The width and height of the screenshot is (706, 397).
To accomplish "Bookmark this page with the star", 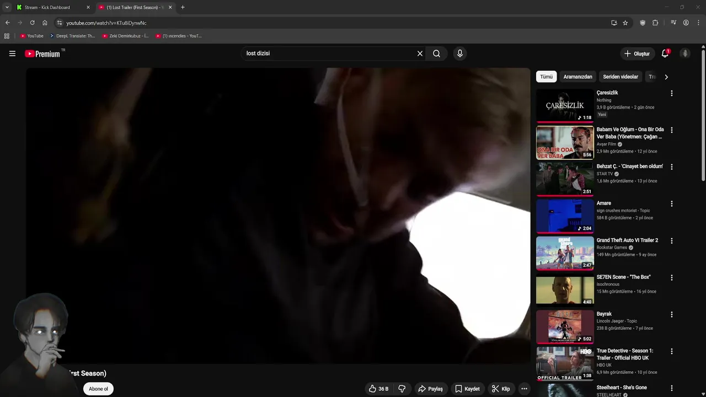I will 625,23.
